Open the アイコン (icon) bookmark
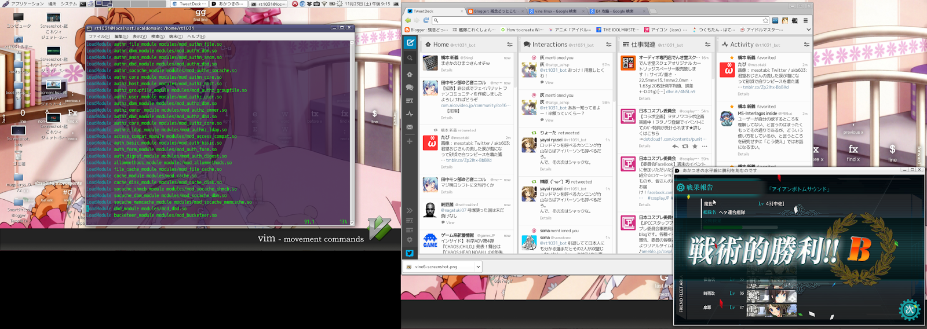 665,30
